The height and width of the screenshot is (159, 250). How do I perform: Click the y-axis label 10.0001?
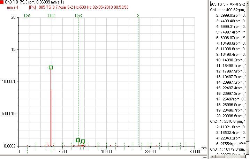pyautogui.click(x=9, y=82)
